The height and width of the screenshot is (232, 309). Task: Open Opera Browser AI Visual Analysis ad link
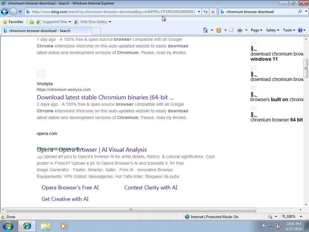point(92,150)
